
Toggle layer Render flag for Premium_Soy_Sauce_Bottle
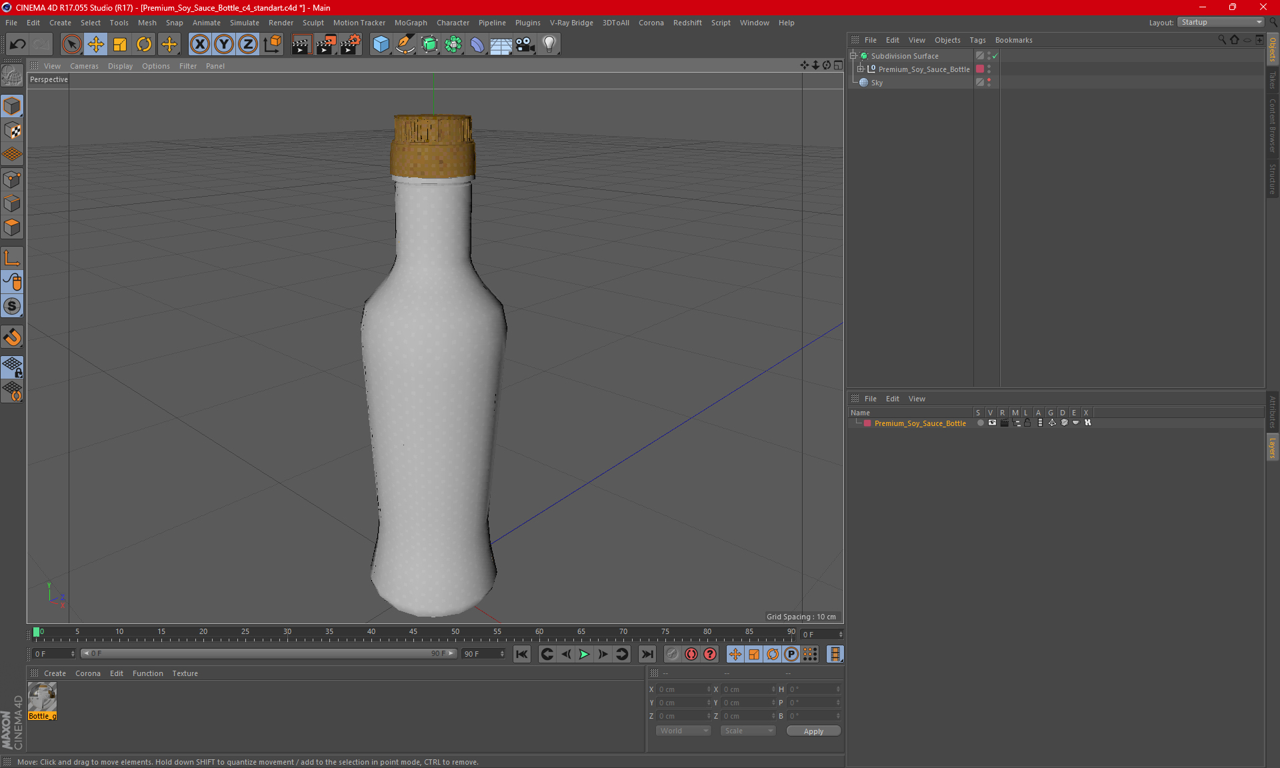click(x=1004, y=423)
